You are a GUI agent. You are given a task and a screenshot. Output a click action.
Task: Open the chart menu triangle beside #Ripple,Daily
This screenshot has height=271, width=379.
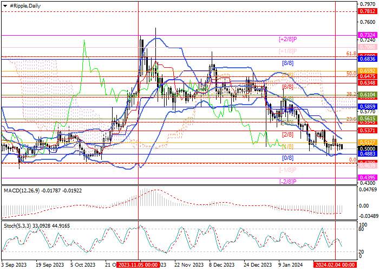[5, 6]
